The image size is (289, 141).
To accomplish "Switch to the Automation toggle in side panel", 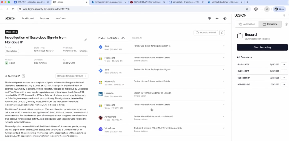I will pyautogui.click(x=247, y=24).
